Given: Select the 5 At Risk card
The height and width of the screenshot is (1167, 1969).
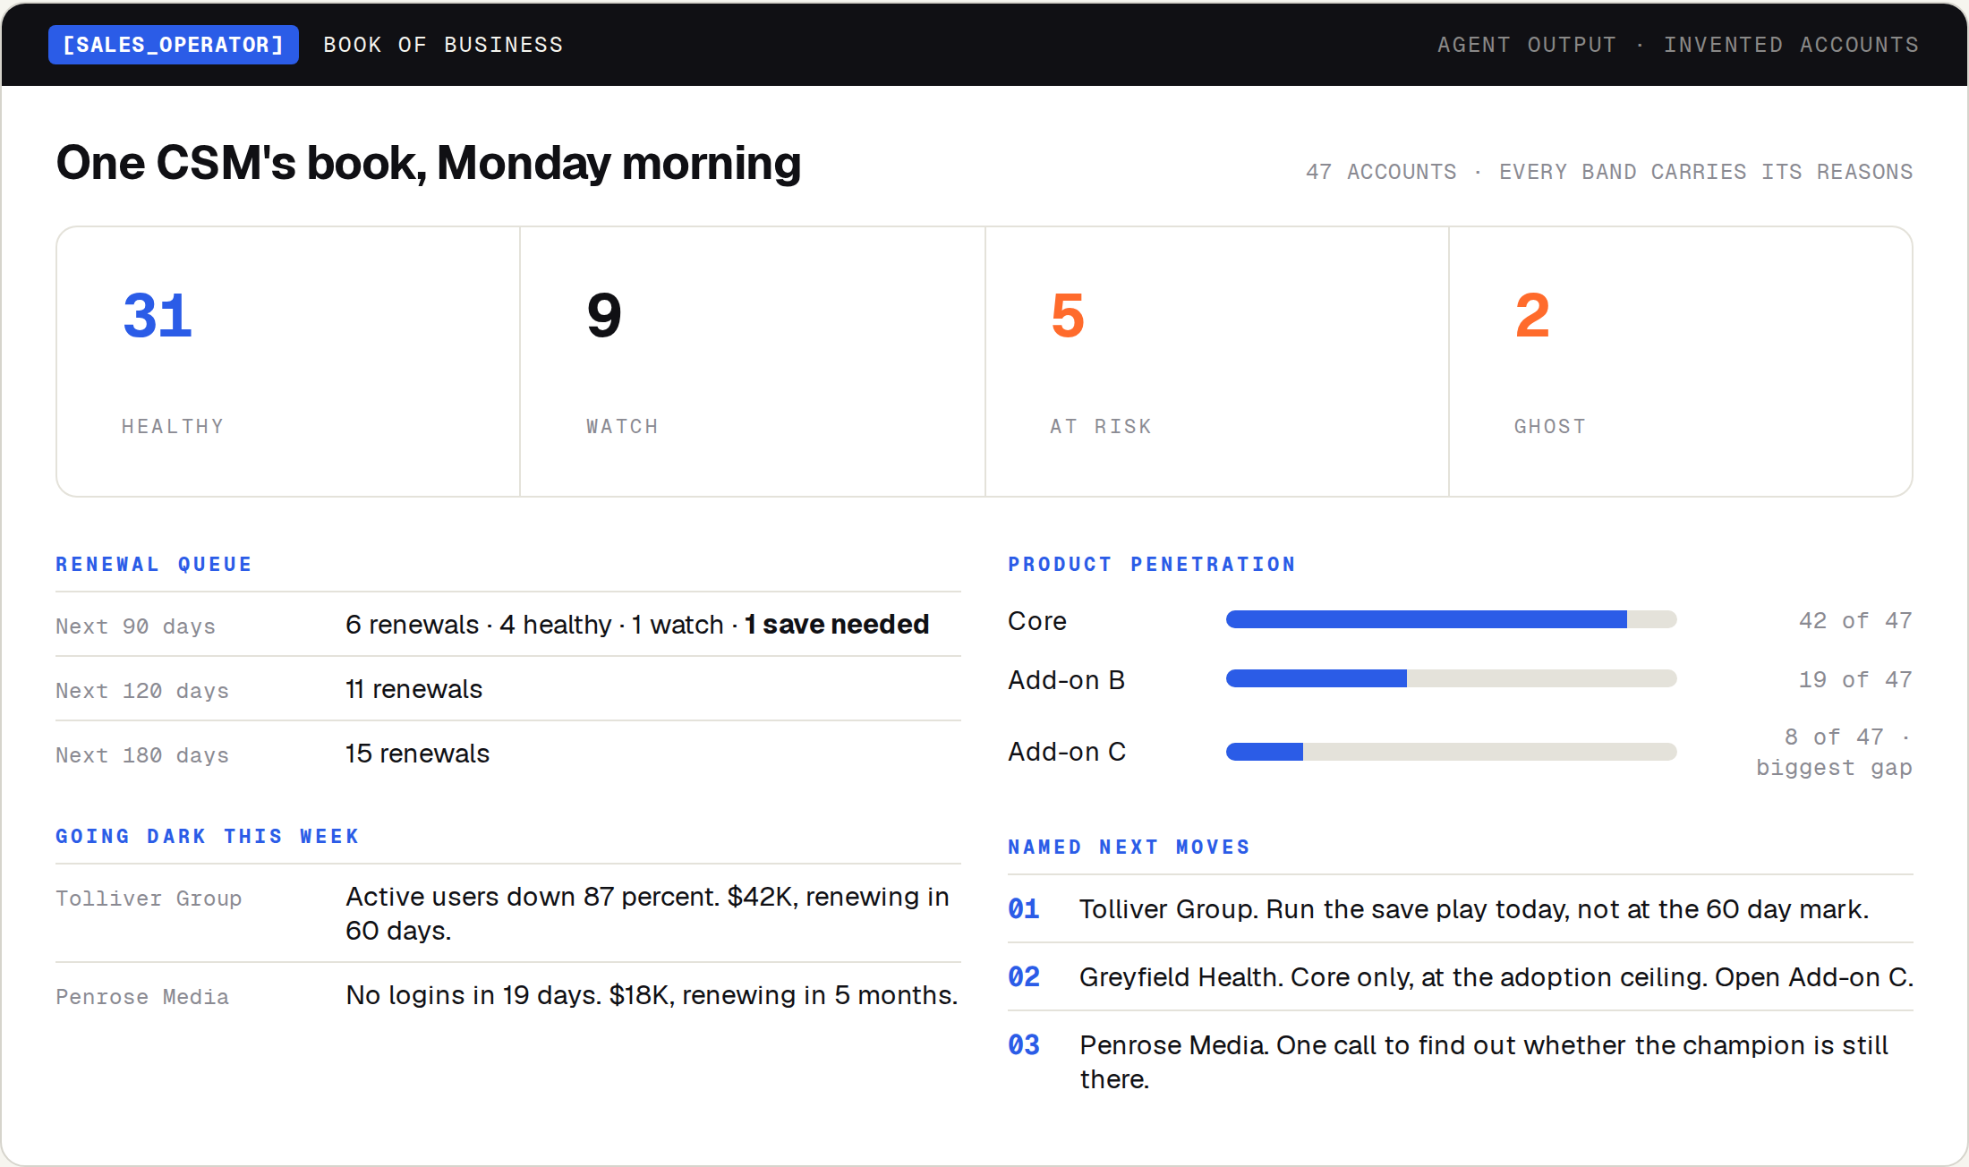Looking at the screenshot, I should [x=1217, y=362].
